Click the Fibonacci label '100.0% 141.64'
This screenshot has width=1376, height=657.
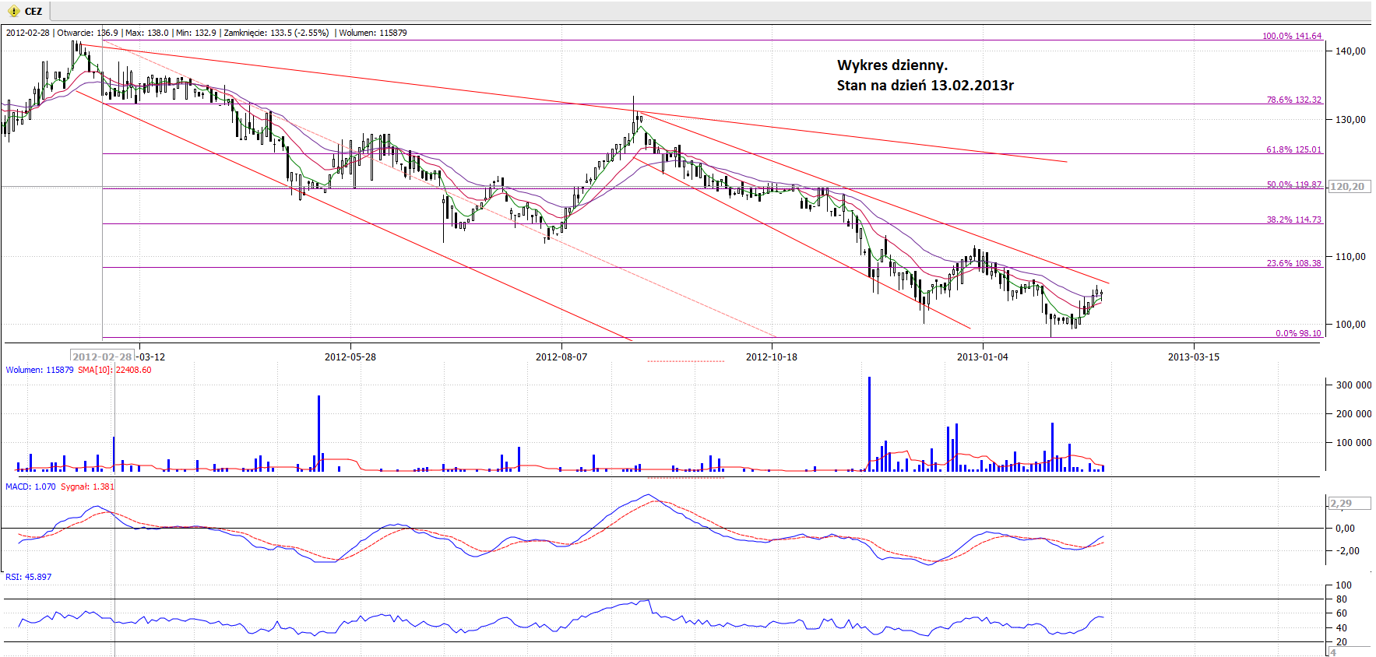[1292, 36]
